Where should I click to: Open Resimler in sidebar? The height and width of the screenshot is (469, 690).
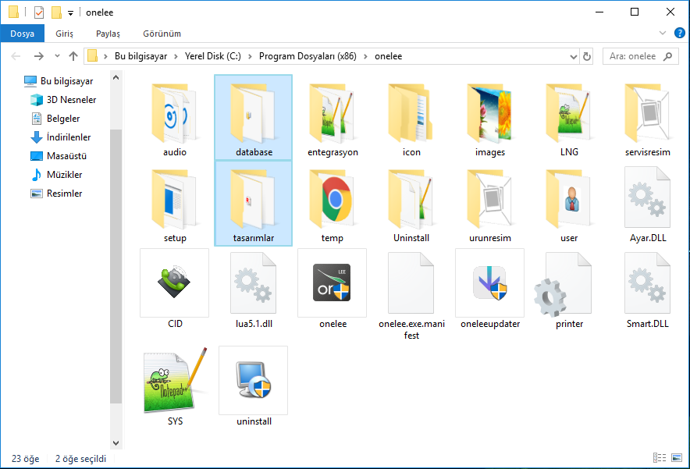56,194
